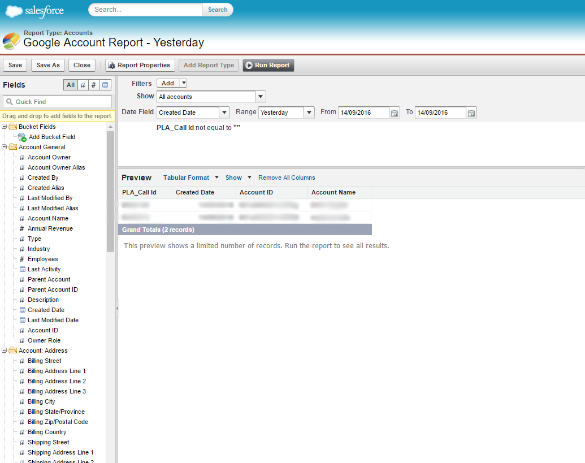
Task: Click the header Search button
Action: coord(218,10)
